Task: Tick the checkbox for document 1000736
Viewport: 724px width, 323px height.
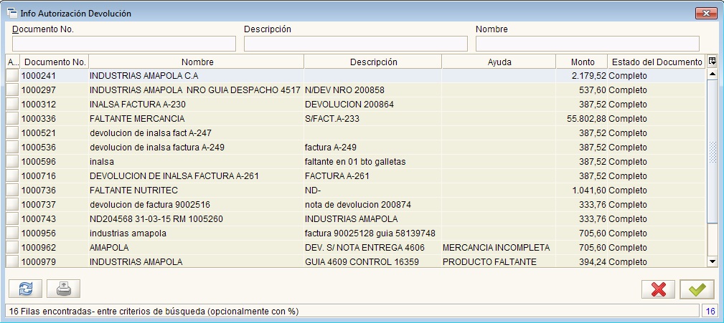Action: tap(12, 190)
